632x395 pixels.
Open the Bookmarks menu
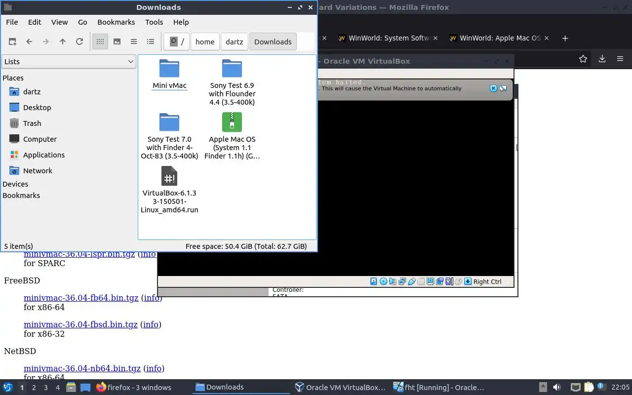click(x=116, y=22)
